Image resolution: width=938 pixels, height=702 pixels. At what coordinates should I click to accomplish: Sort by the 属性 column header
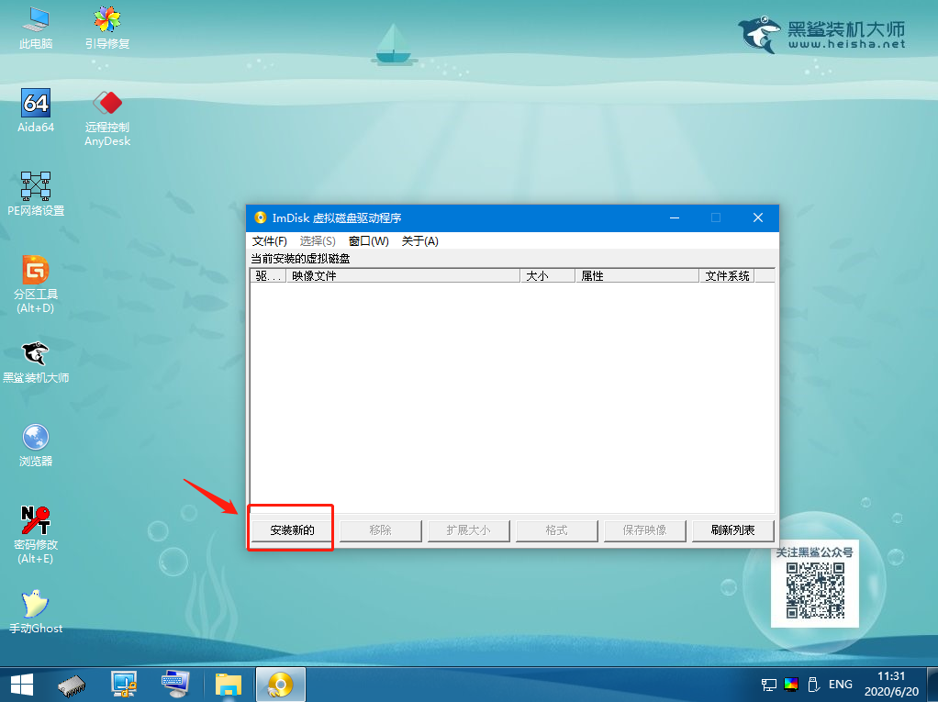(x=637, y=275)
